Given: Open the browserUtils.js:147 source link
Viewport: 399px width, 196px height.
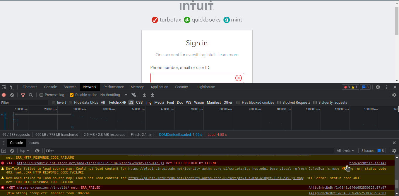Looking at the screenshot, I should [x=368, y=163].
